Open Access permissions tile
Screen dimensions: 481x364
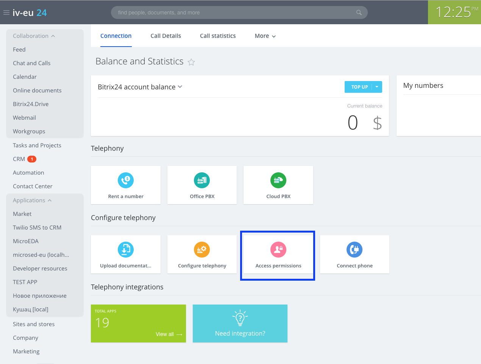(278, 254)
